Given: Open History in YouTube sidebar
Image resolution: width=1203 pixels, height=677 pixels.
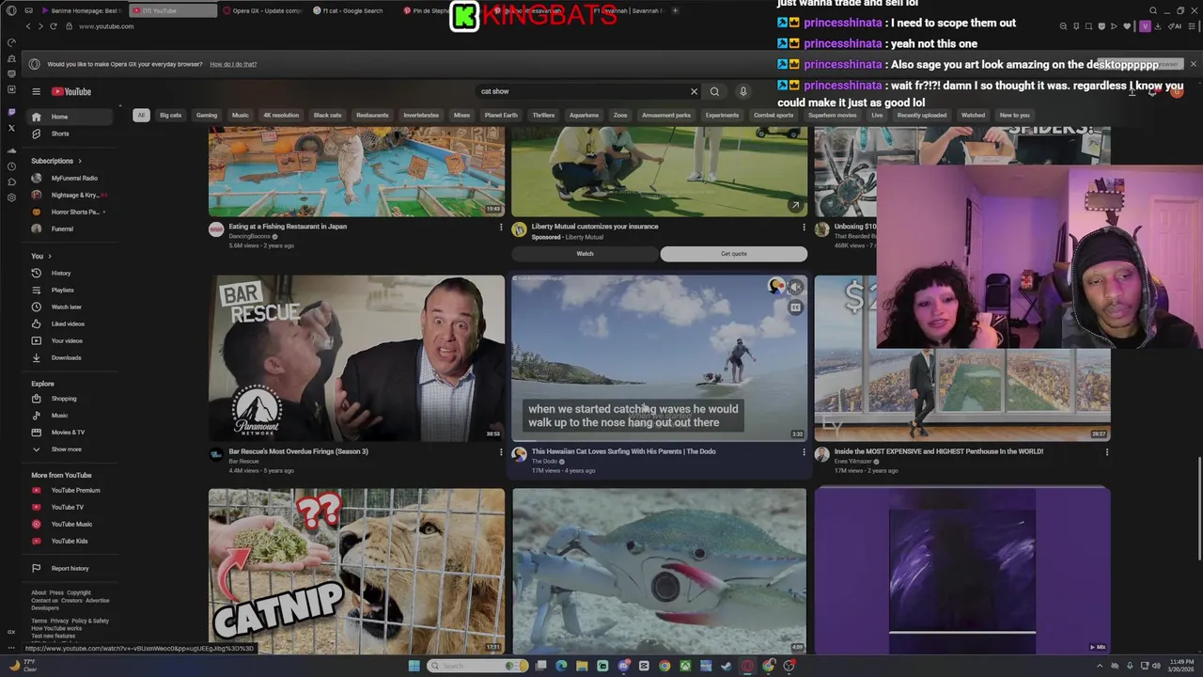Looking at the screenshot, I should [71, 273].
